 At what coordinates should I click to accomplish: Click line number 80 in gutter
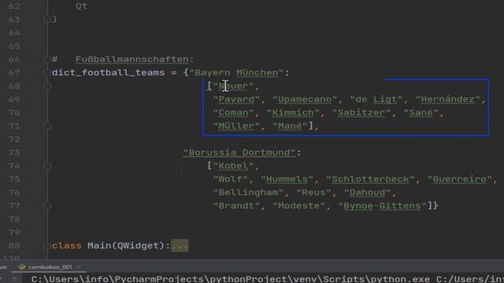[14, 246]
